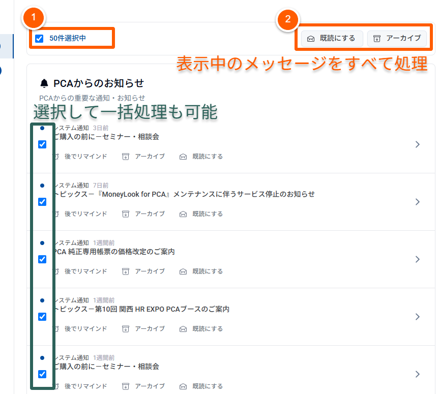Click archive icon on 関西 HR EXPO message
439x394 pixels.
coord(126,329)
